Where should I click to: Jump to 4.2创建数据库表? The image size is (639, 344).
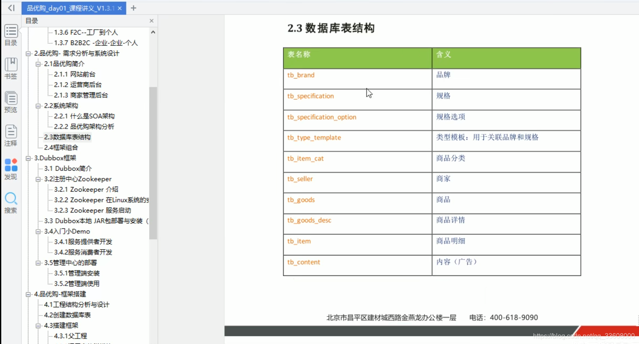67,315
